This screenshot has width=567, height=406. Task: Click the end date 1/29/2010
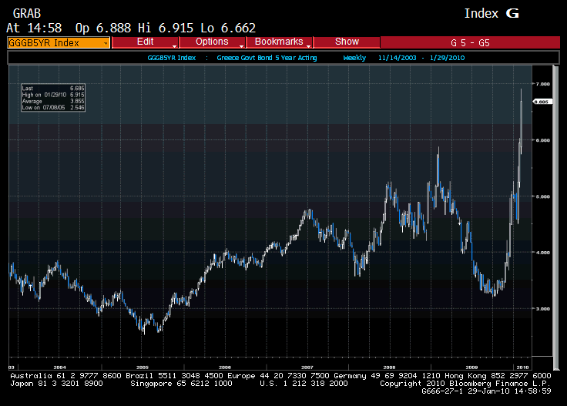coord(448,58)
